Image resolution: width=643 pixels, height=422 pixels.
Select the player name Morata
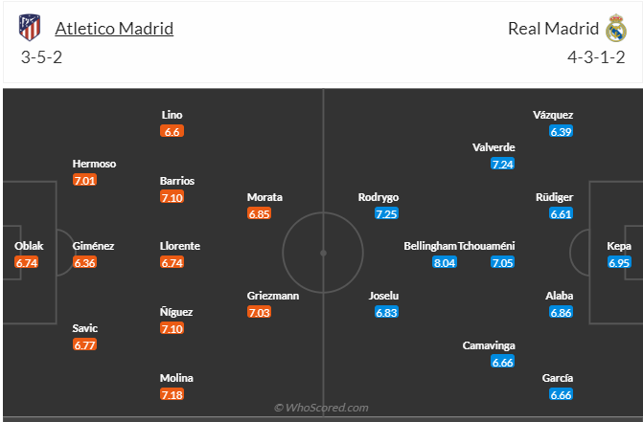[x=264, y=197]
